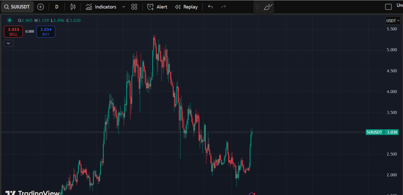Open the USDT currency dropdown
This screenshot has height=195, width=403.
393,21
